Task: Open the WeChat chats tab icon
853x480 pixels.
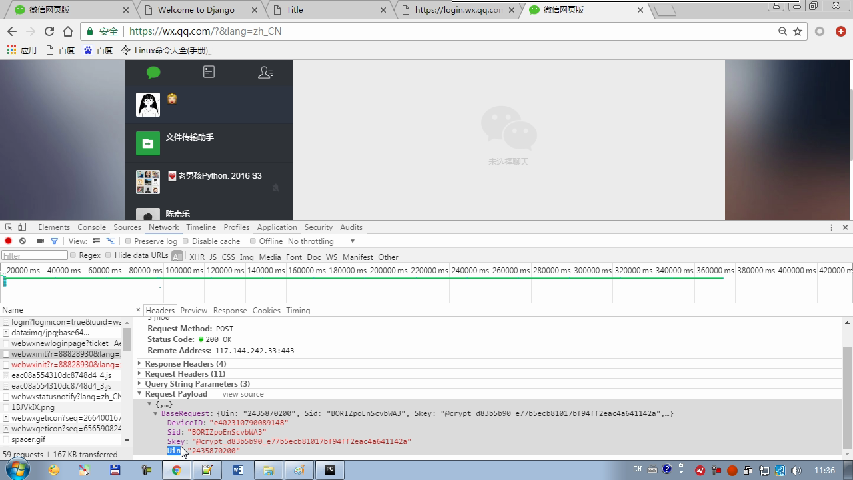Action: [153, 72]
